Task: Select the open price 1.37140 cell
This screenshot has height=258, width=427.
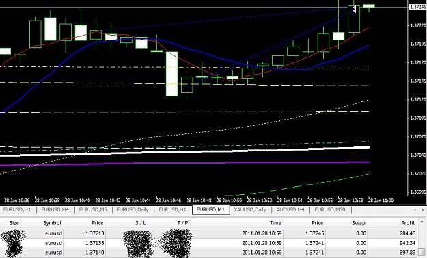Action: click(94, 253)
